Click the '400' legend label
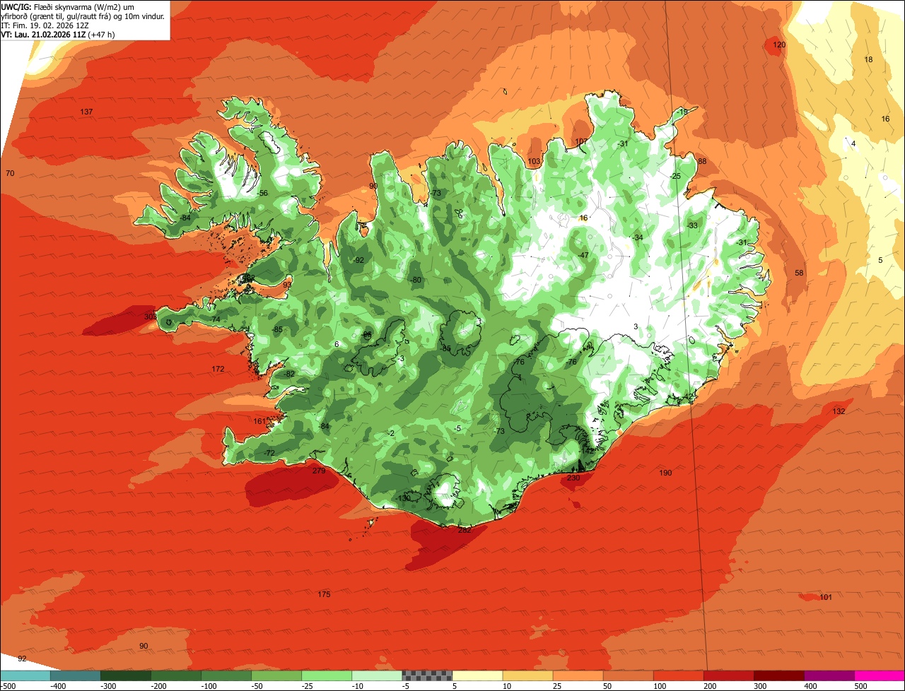 click(x=810, y=685)
